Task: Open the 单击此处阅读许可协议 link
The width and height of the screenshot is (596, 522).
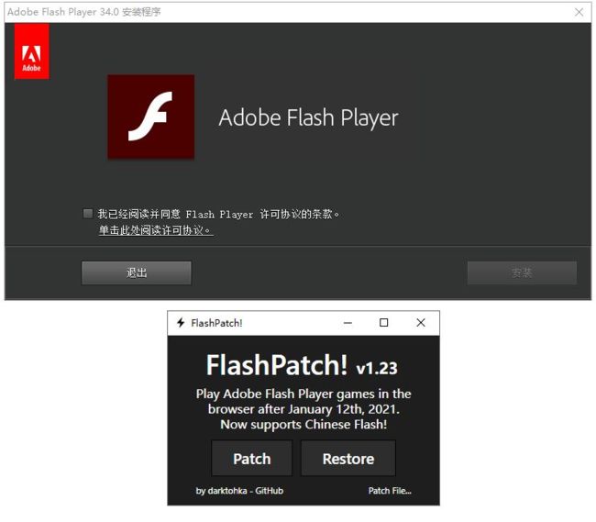Action: pyautogui.click(x=156, y=230)
